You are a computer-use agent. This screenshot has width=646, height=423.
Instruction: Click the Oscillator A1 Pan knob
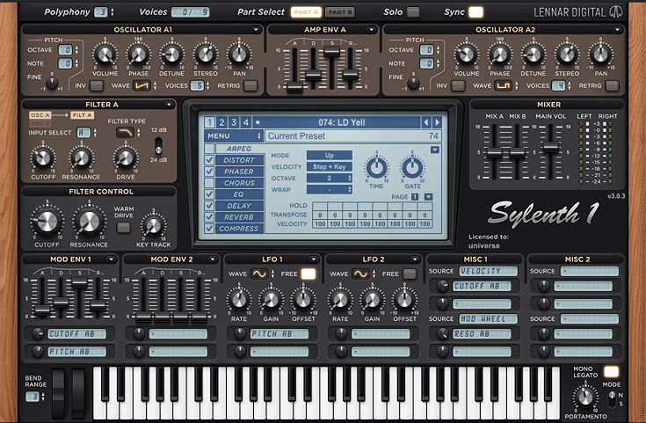click(x=239, y=55)
